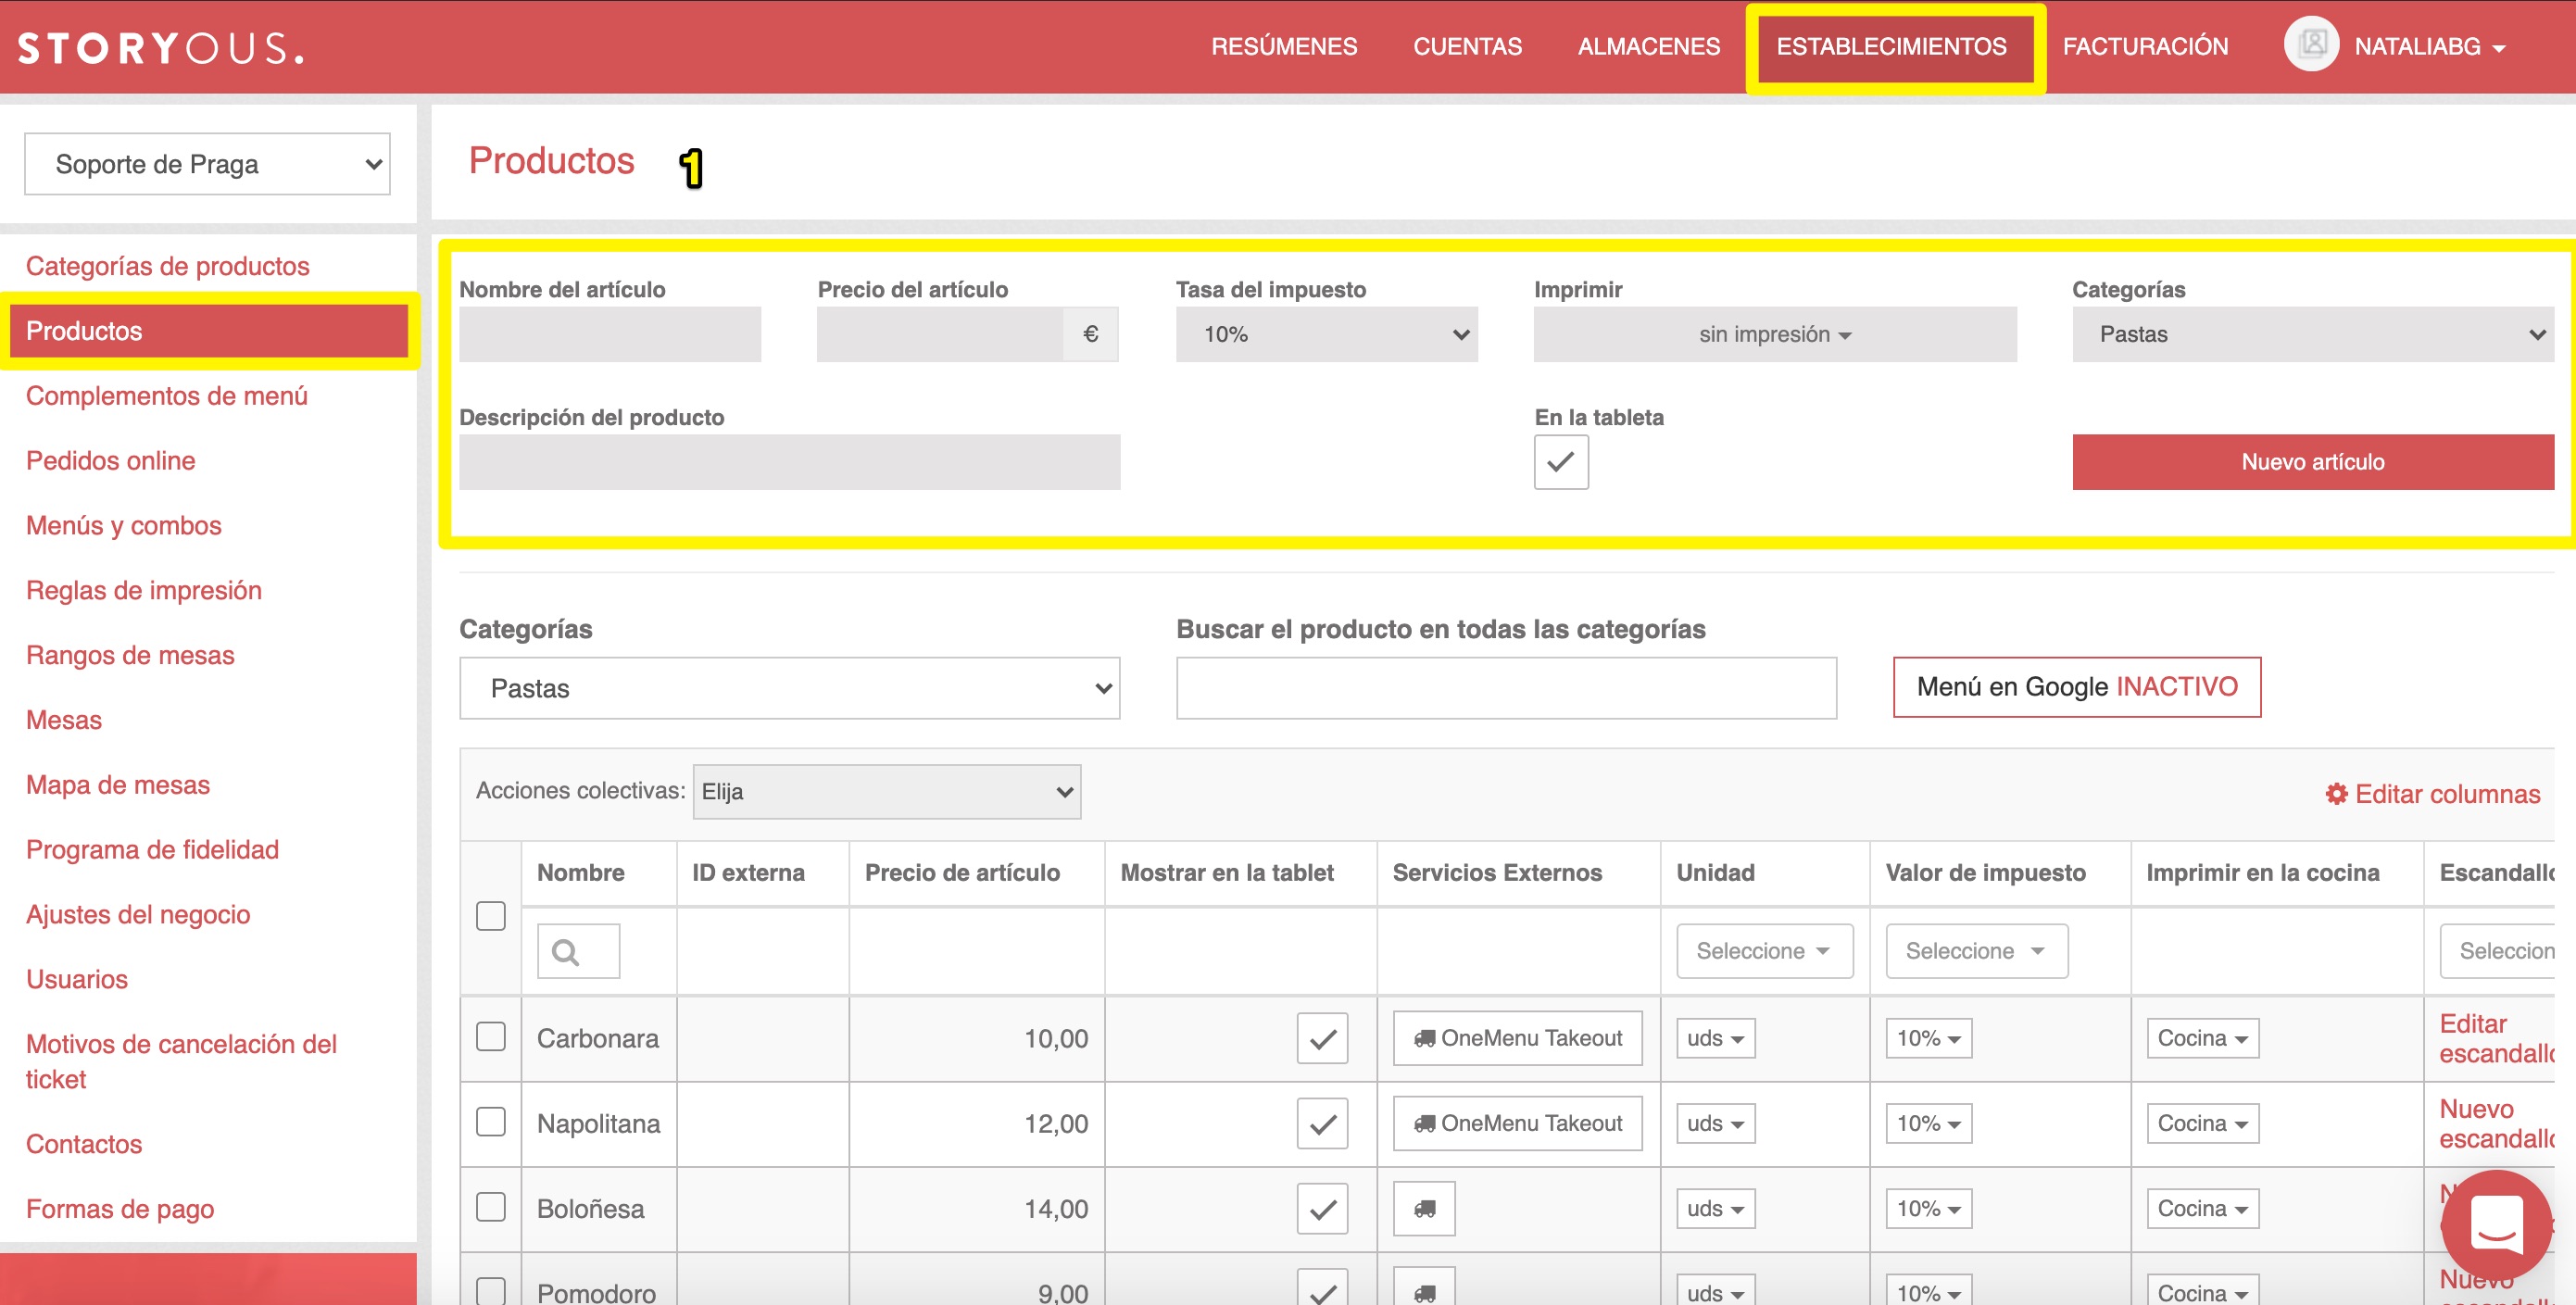The width and height of the screenshot is (2576, 1305).
Task: Click Editar escandallo for Carbonara
Action: (x=2496, y=1038)
